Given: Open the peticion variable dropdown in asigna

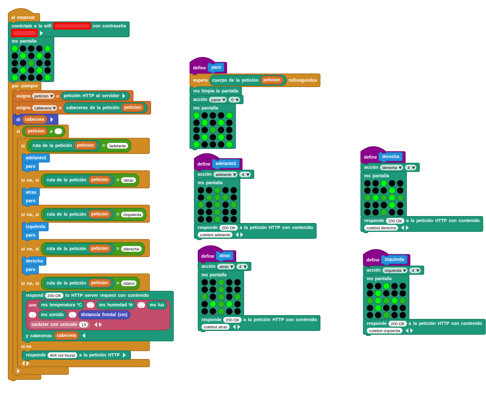Looking at the screenshot, I should click(x=44, y=96).
